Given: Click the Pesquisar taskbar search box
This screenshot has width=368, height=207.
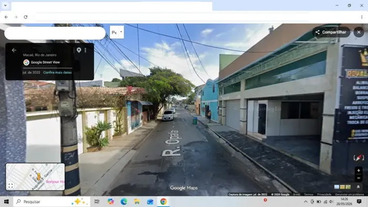Looking at the screenshot, I should [x=52, y=202].
